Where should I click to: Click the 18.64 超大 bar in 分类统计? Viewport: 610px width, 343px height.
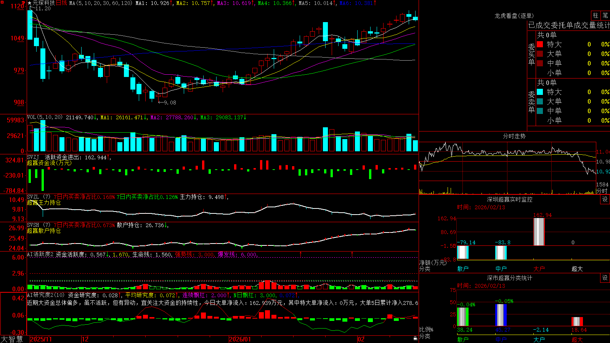[577, 321]
